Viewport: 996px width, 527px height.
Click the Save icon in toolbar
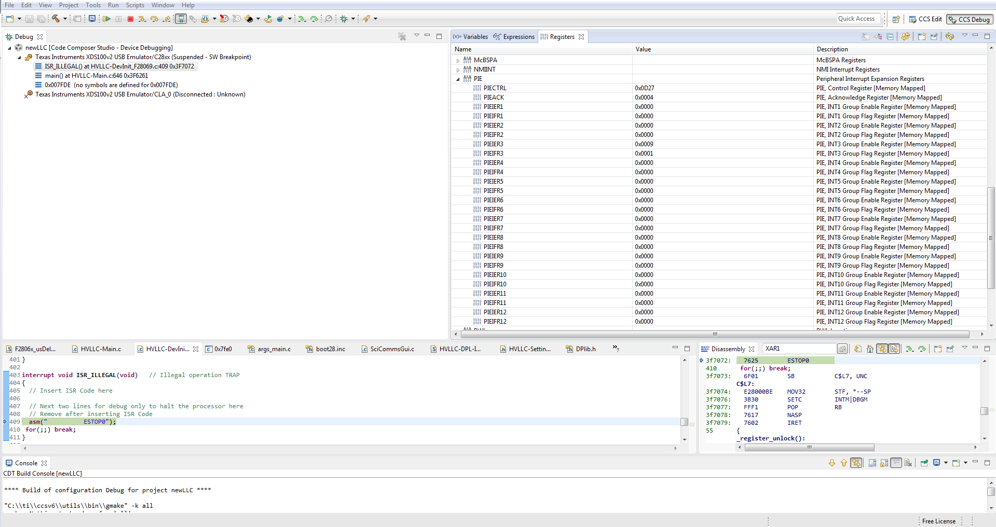[29, 19]
